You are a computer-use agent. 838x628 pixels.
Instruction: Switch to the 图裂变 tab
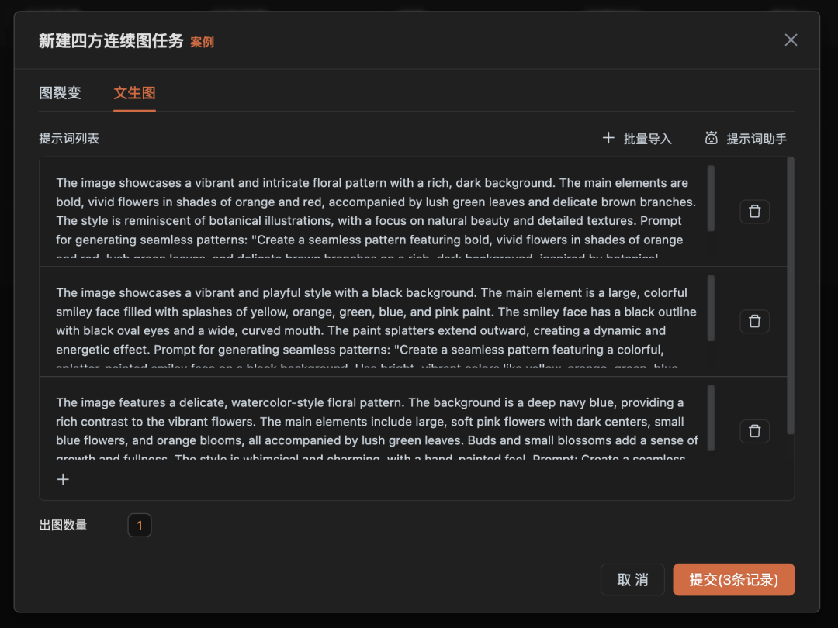coord(61,92)
